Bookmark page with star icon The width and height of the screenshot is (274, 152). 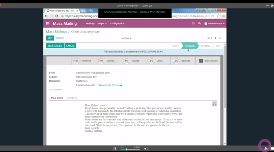218,16
